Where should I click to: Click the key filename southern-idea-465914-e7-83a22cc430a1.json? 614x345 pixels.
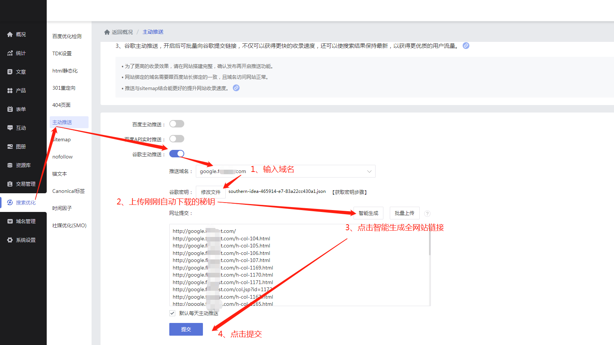tap(277, 191)
